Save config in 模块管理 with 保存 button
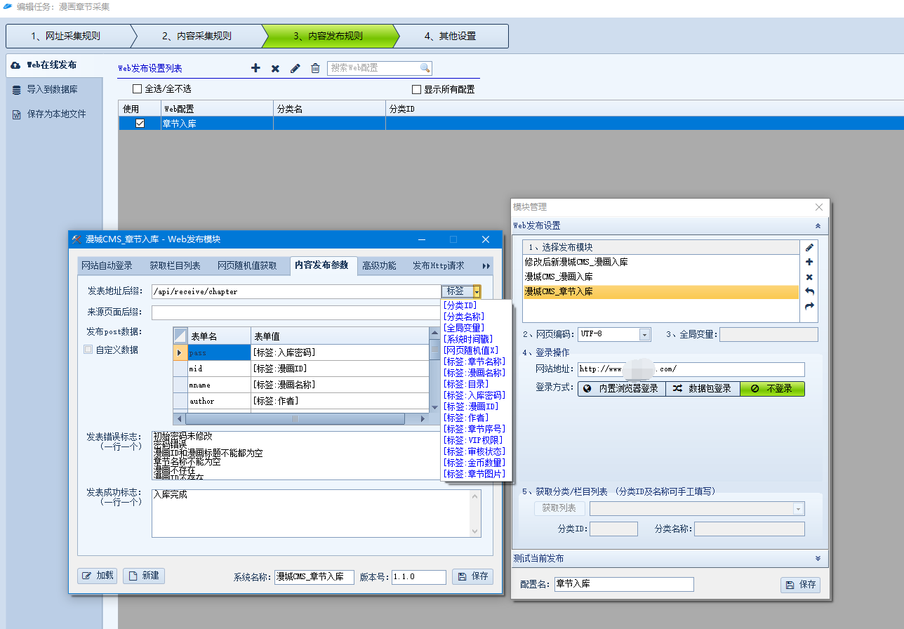The width and height of the screenshot is (904, 629). [x=800, y=585]
